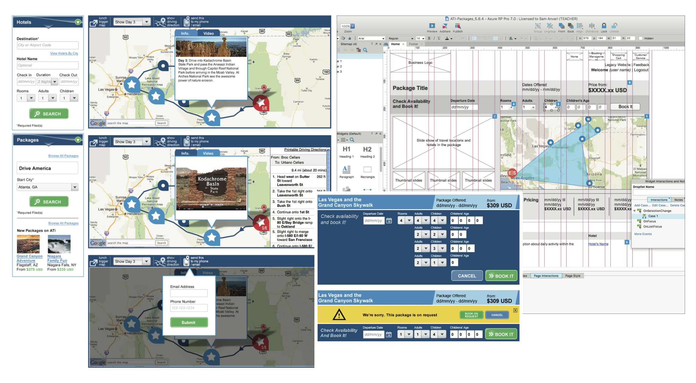Click the Packages SEARCH button
Screen dimensions: 696x383
(49, 202)
